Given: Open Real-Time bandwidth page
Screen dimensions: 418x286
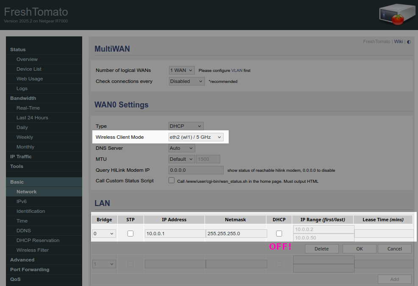Looking at the screenshot, I should (28, 108).
